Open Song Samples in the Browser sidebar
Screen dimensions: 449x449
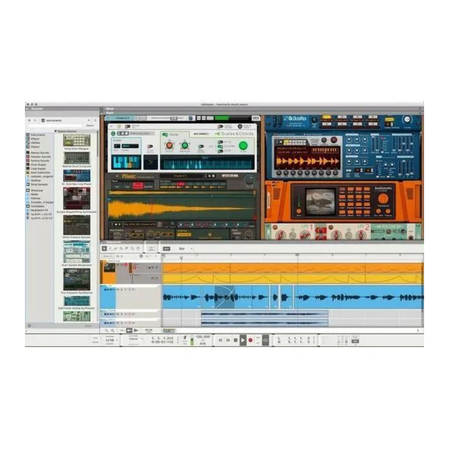[x=39, y=185]
